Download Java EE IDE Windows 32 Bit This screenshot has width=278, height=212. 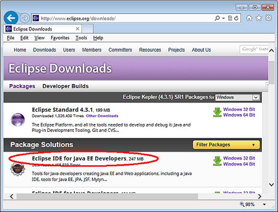click(239, 158)
